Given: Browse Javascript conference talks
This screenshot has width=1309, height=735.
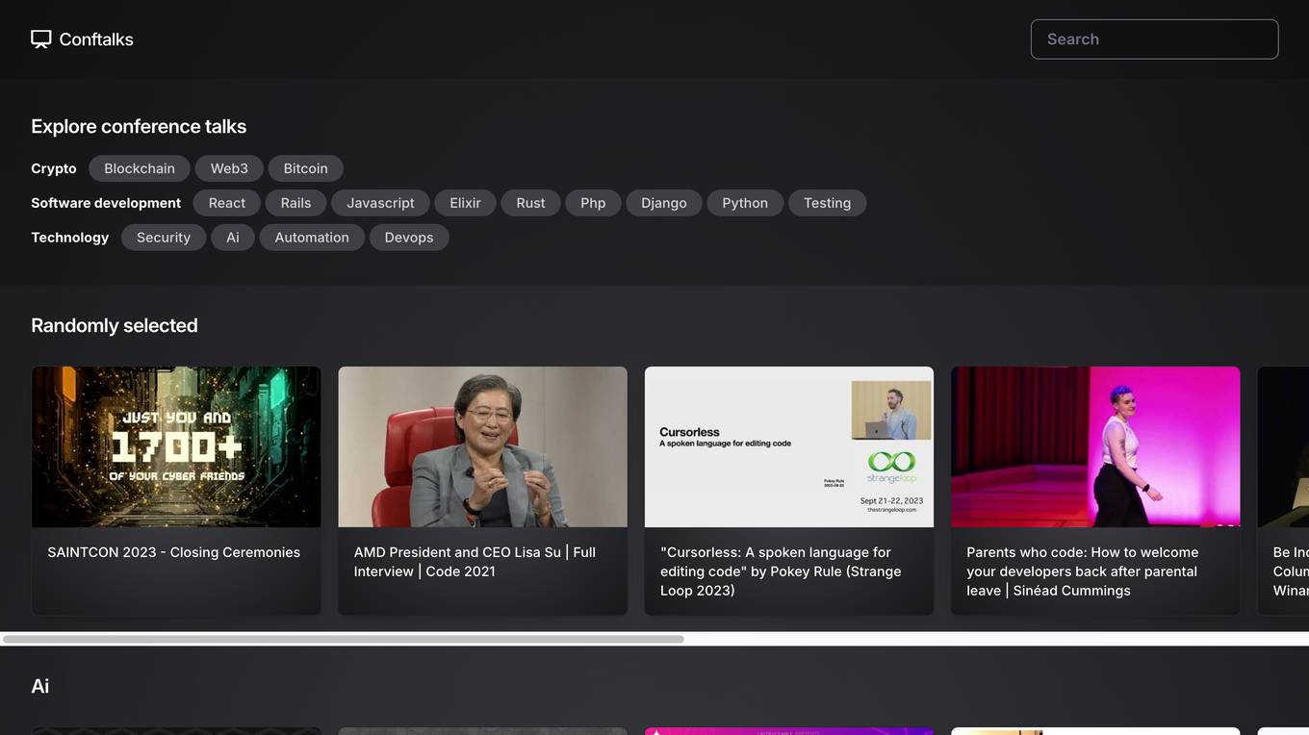Looking at the screenshot, I should click(380, 203).
